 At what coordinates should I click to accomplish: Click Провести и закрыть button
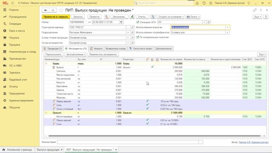[56, 17]
